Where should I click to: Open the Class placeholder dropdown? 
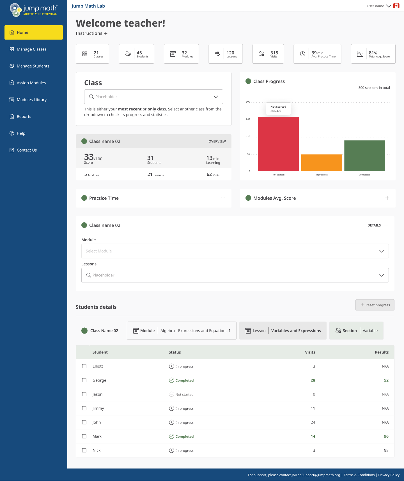[x=153, y=97]
